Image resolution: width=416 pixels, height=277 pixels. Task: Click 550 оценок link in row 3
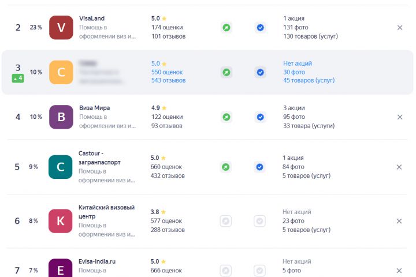[x=166, y=72]
